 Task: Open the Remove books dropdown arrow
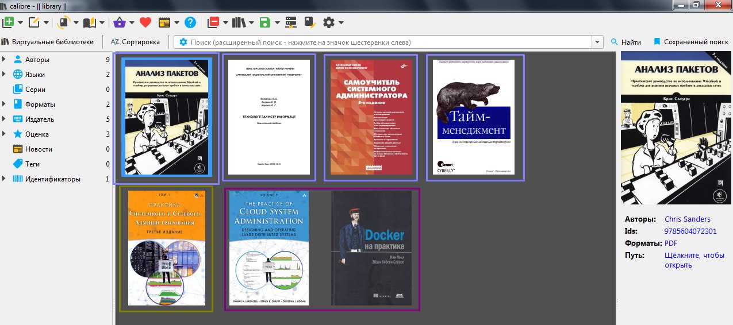(225, 23)
